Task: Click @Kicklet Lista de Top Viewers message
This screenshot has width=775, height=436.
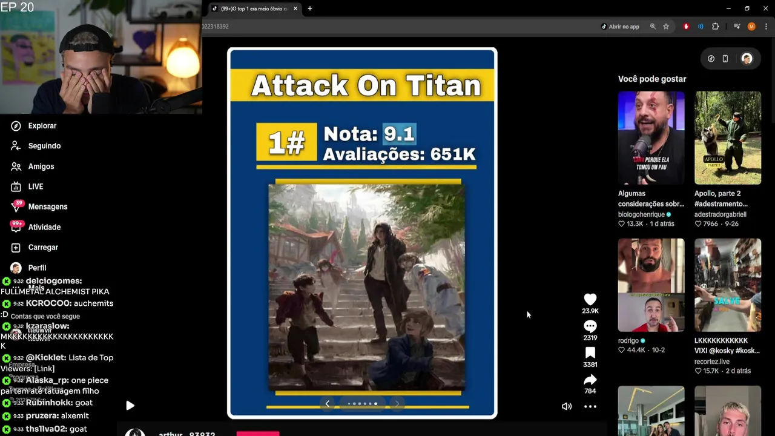Action: point(58,363)
